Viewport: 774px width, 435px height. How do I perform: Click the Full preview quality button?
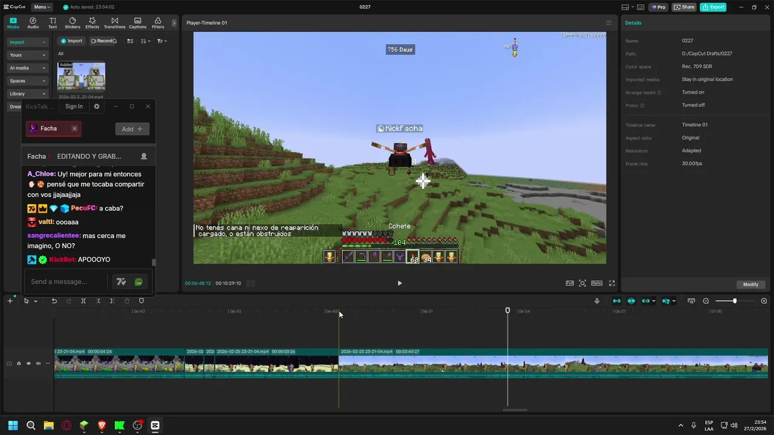[570, 283]
